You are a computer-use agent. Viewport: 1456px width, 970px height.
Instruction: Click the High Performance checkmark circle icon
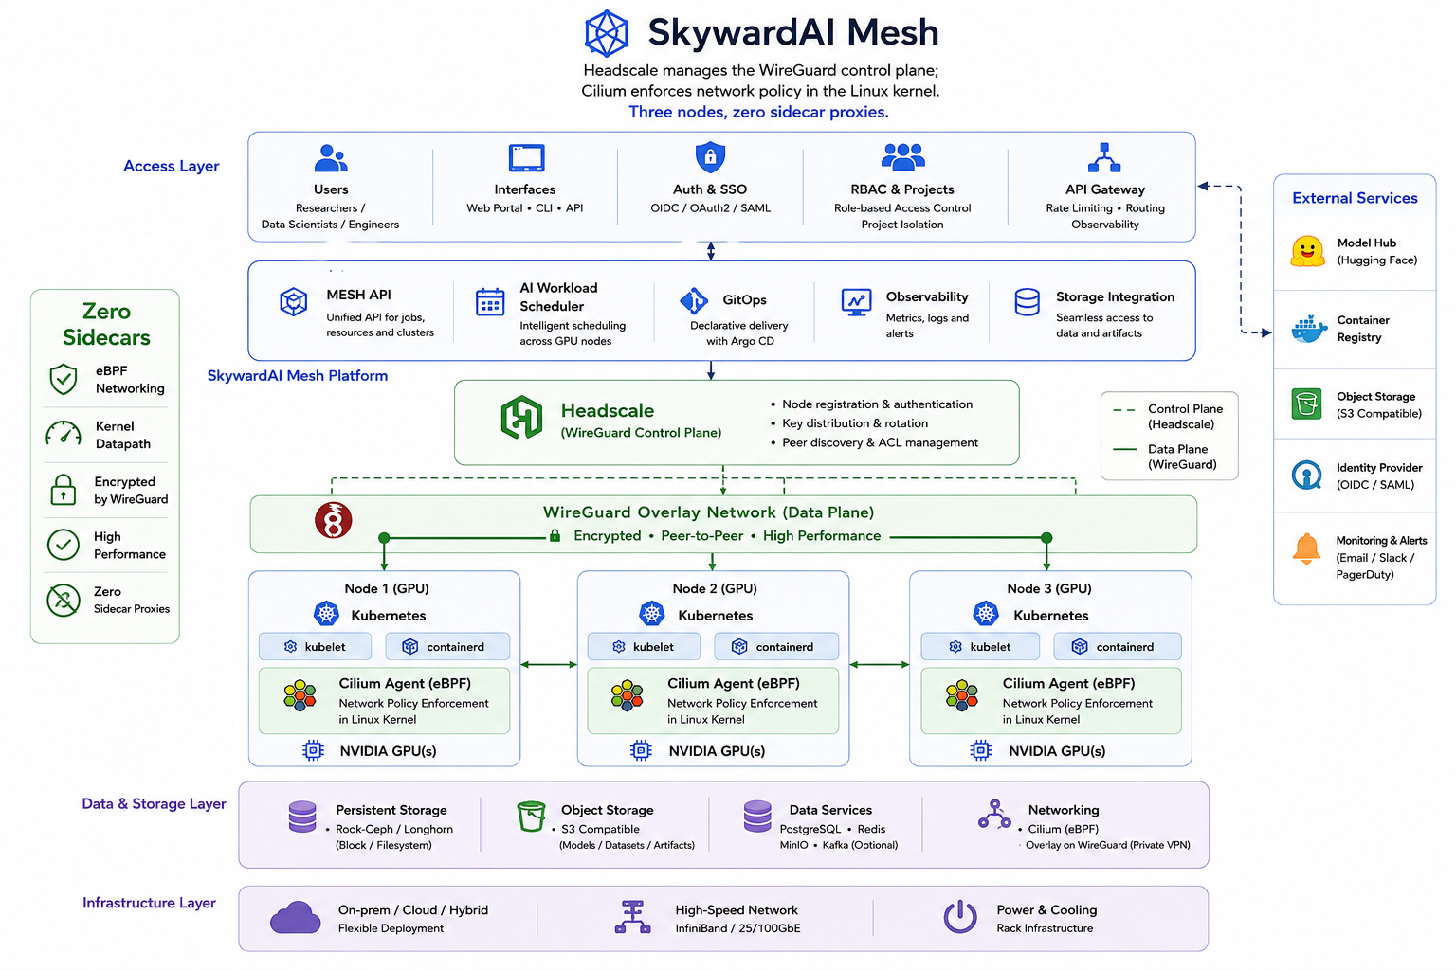point(64,545)
